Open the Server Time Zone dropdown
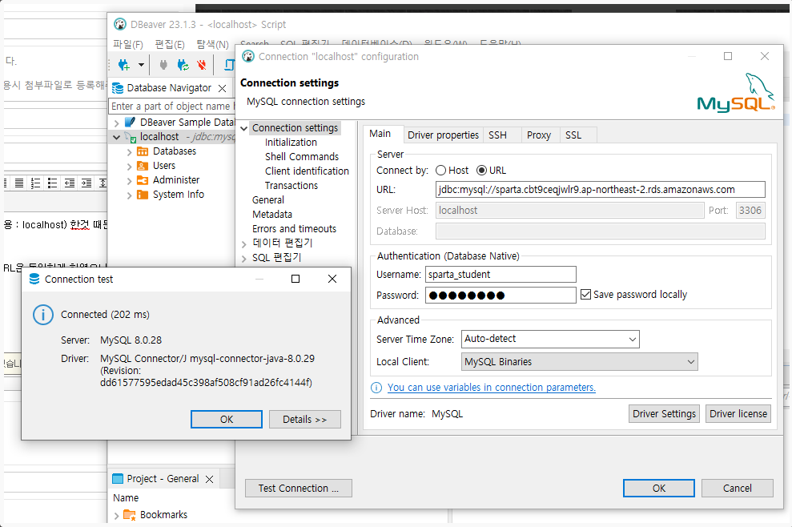This screenshot has height=527, width=792. click(633, 339)
